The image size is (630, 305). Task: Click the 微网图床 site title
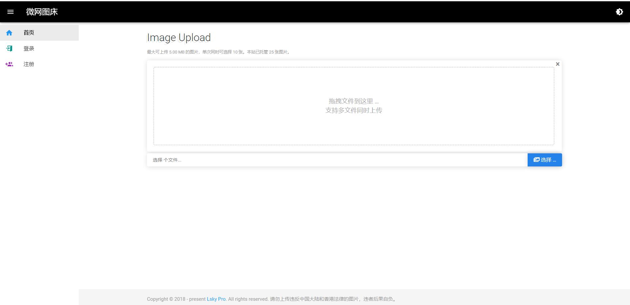(x=42, y=12)
